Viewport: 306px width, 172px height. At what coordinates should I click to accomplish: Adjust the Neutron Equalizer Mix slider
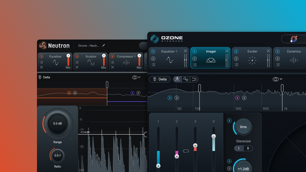[68, 60]
